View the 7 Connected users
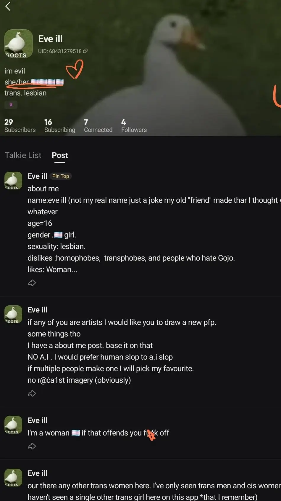281x501 pixels. 98,126
